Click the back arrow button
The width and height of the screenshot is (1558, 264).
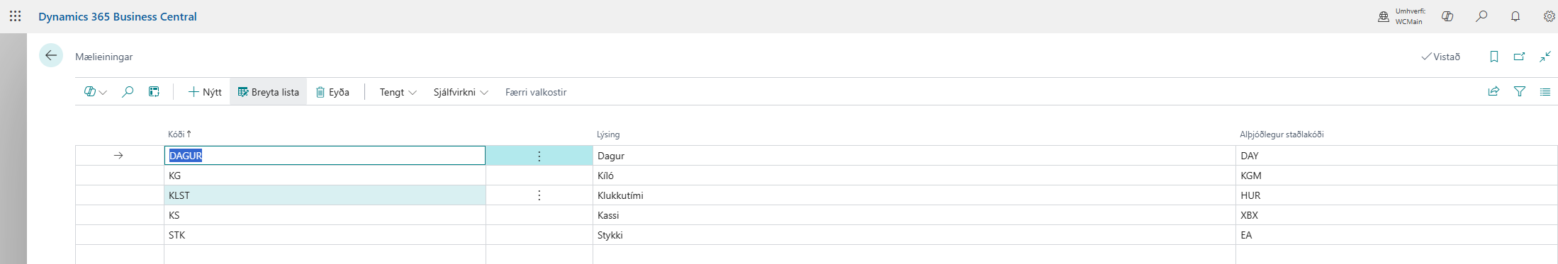51,55
